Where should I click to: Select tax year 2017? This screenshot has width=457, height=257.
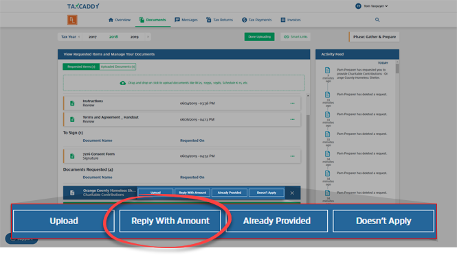point(93,37)
